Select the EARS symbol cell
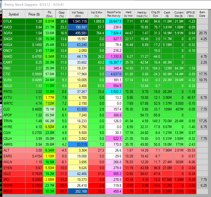211x197 pixels. click(x=14, y=156)
